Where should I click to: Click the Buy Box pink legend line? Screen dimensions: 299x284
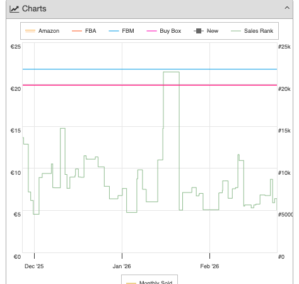click(x=151, y=31)
